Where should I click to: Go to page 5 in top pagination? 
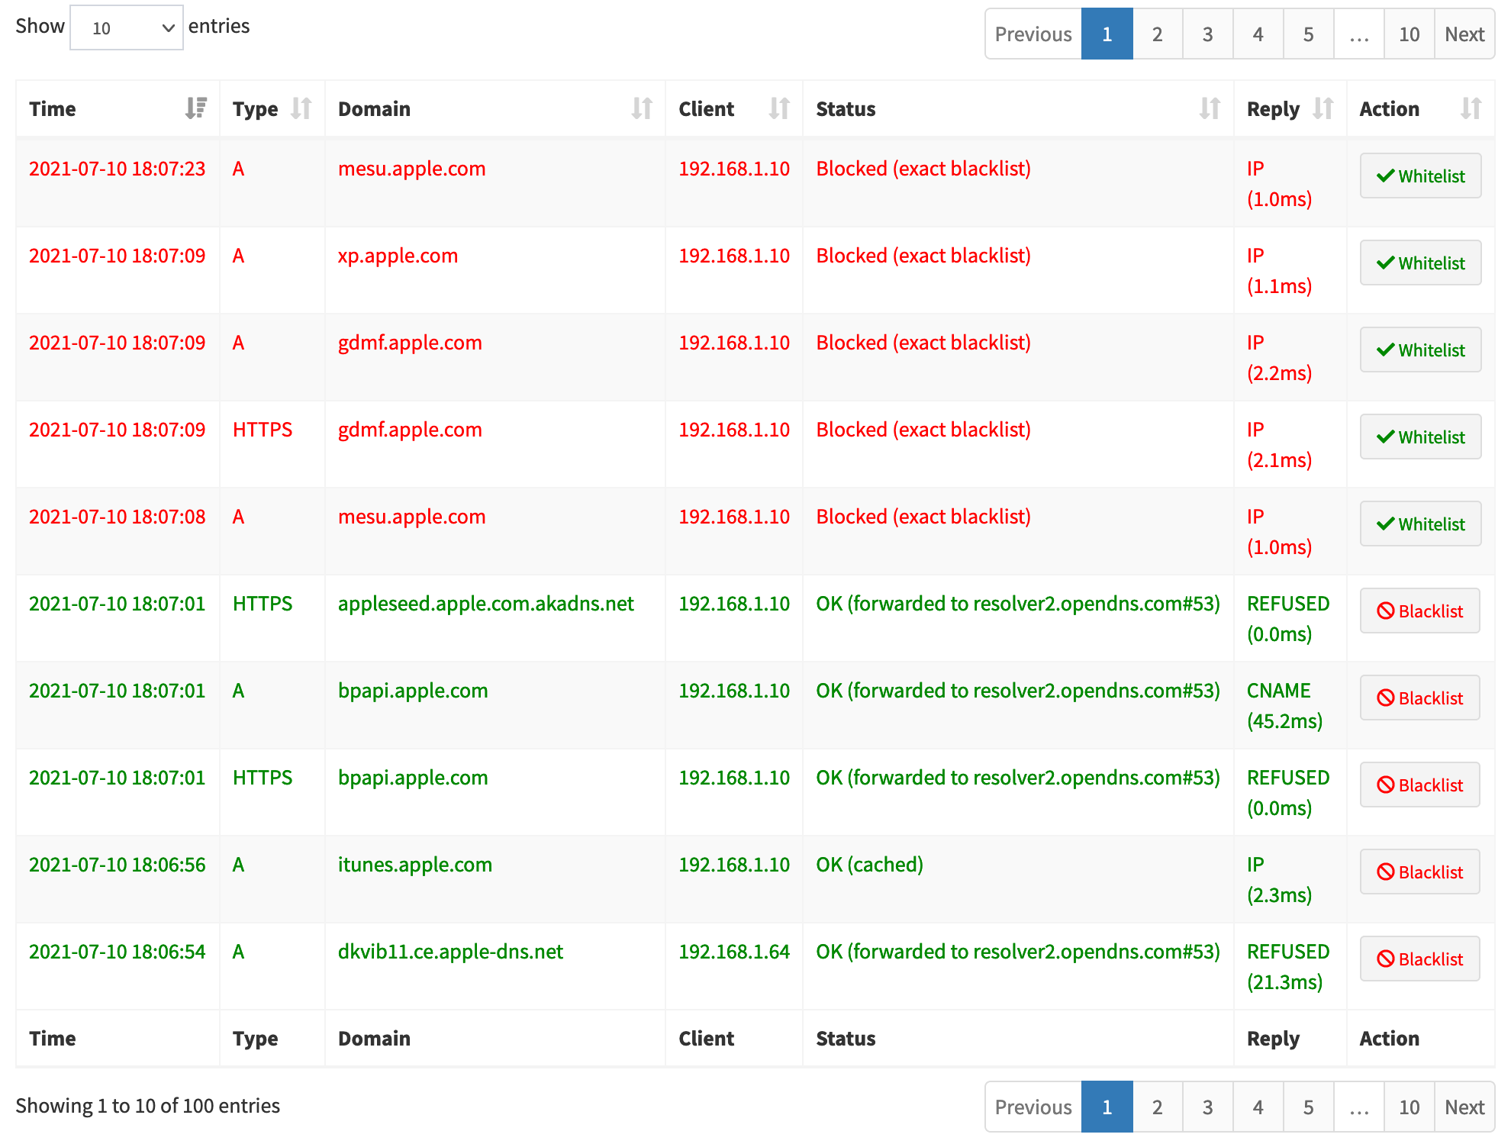[1309, 34]
